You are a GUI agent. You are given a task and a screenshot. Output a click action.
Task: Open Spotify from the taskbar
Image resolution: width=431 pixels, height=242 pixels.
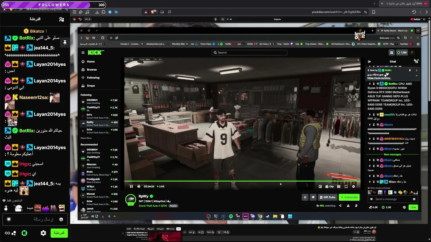pyautogui.click(x=231, y=216)
